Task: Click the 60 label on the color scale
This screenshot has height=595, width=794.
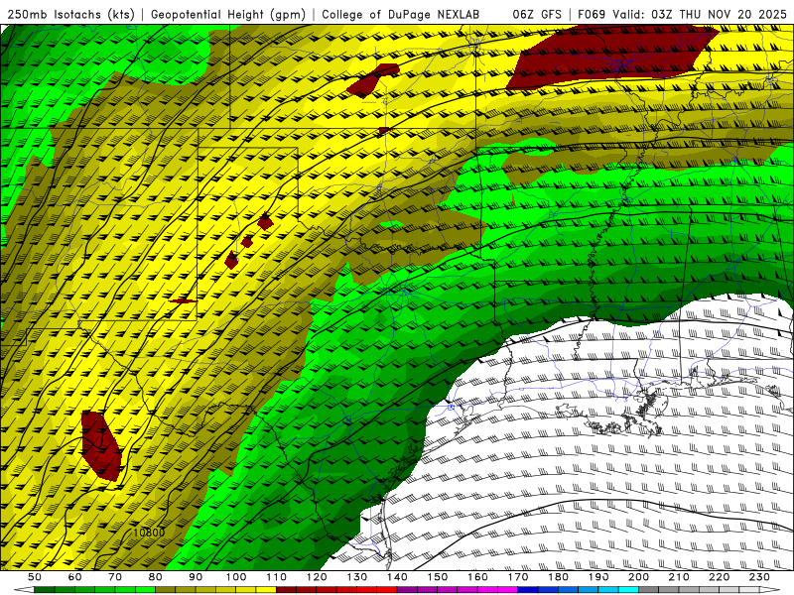Action: coord(75,577)
